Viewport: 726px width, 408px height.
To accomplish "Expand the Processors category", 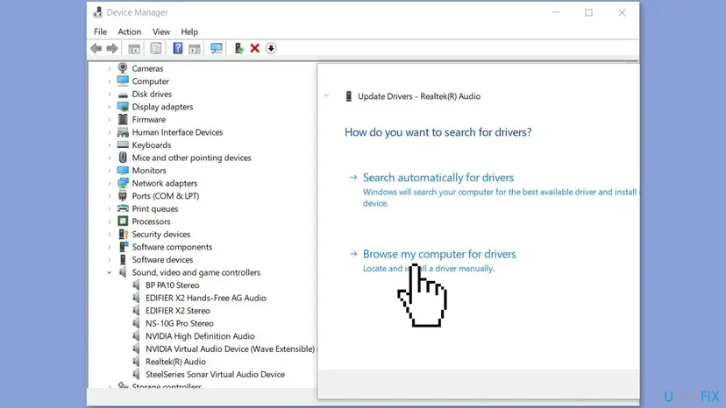I will coord(110,222).
